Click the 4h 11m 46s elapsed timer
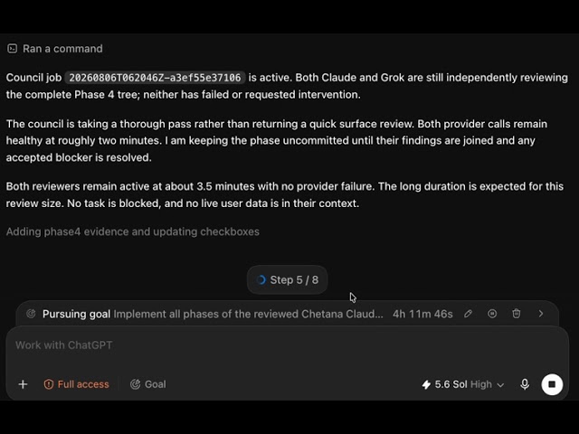 [422, 314]
